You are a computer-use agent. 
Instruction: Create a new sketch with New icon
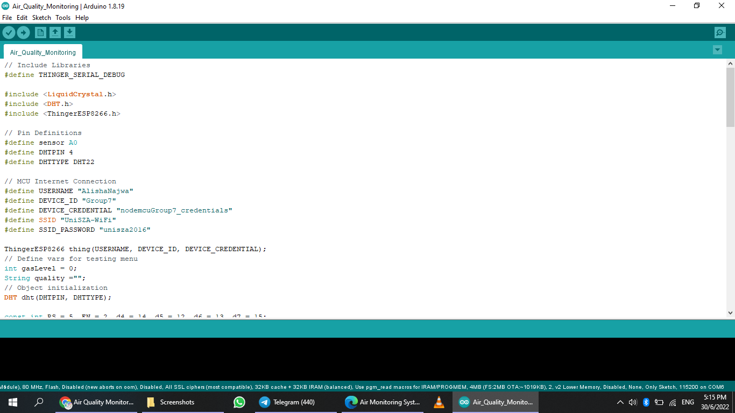coord(40,33)
